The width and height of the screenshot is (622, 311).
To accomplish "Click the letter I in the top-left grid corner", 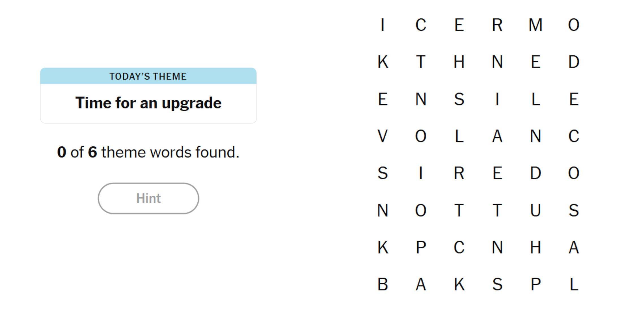I will (383, 25).
